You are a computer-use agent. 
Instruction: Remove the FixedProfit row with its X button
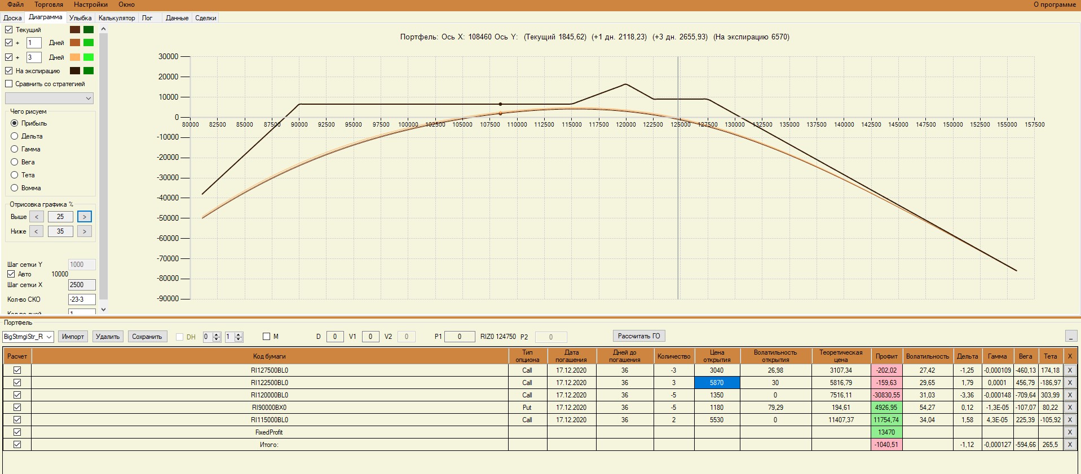coord(1069,432)
